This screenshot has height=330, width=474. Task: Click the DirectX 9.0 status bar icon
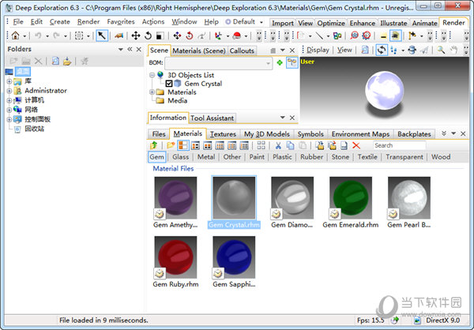click(417, 321)
